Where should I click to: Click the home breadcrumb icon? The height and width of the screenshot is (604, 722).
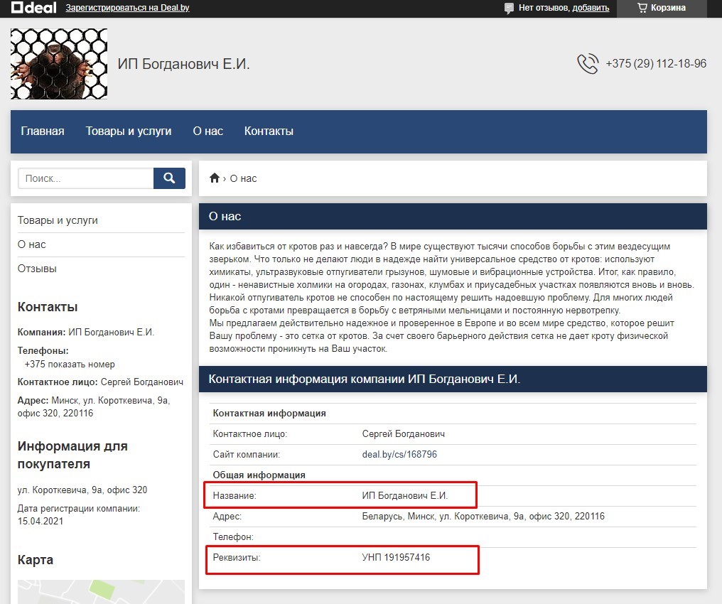tap(214, 178)
